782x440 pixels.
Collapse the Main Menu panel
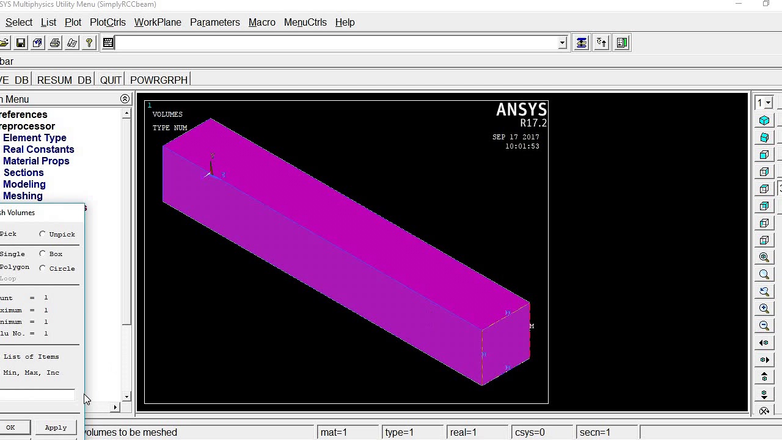pos(125,99)
